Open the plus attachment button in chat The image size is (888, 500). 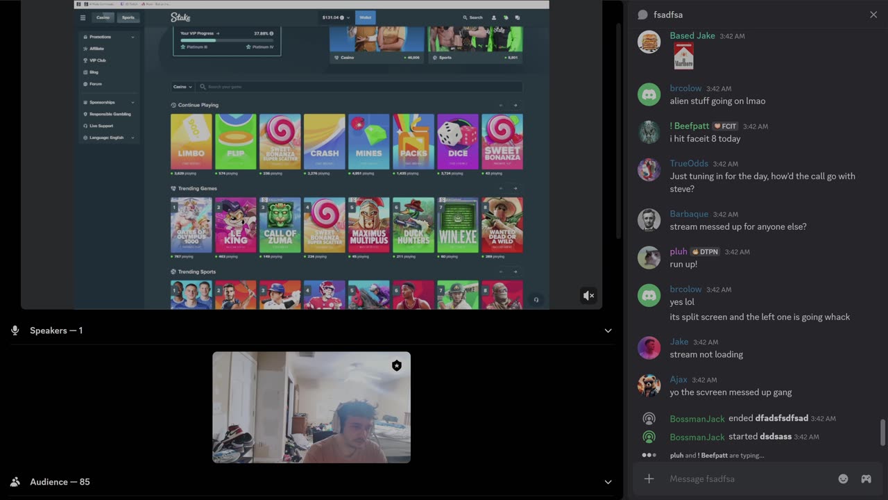[x=649, y=478]
